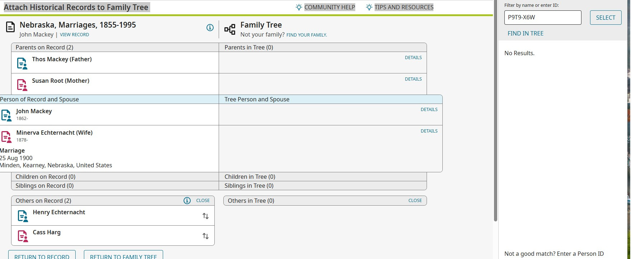Click Thos Mackey's male record icon
This screenshot has height=259, width=632.
click(22, 63)
